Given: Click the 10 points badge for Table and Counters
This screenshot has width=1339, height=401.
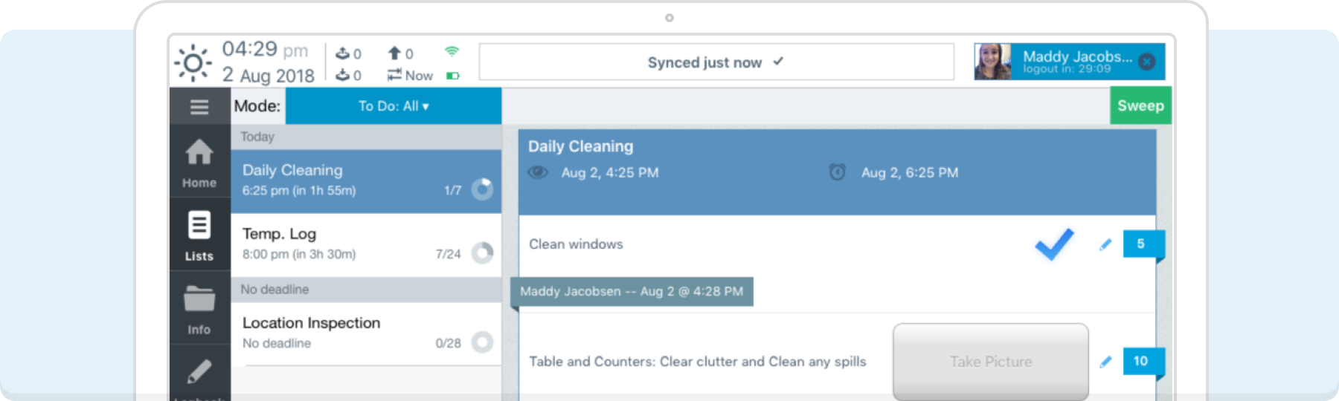Looking at the screenshot, I should coord(1143,361).
